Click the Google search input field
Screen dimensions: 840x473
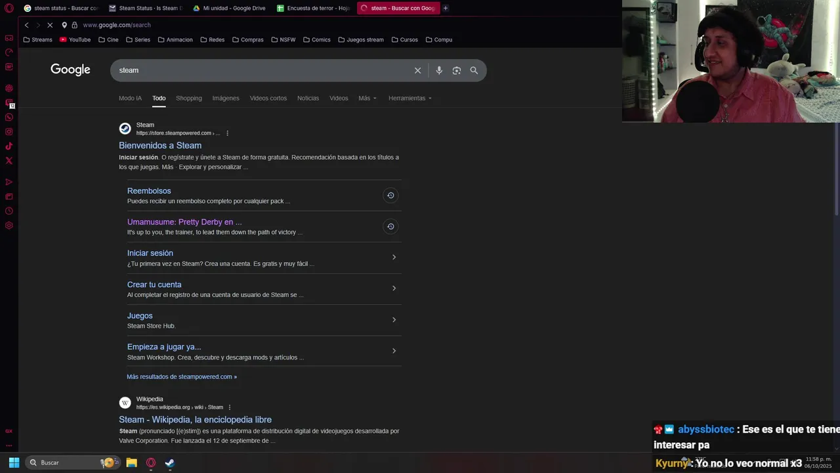tap(262, 70)
